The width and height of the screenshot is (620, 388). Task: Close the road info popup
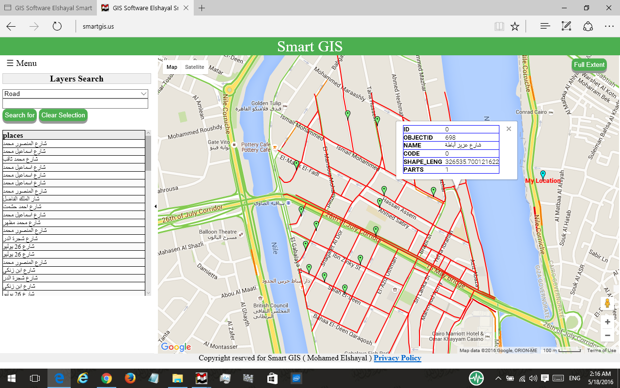tap(509, 129)
